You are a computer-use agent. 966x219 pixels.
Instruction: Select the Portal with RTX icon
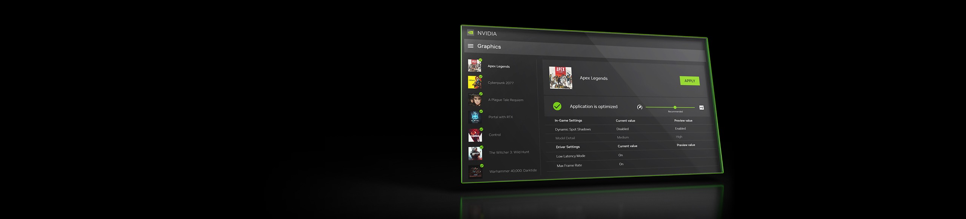(475, 117)
